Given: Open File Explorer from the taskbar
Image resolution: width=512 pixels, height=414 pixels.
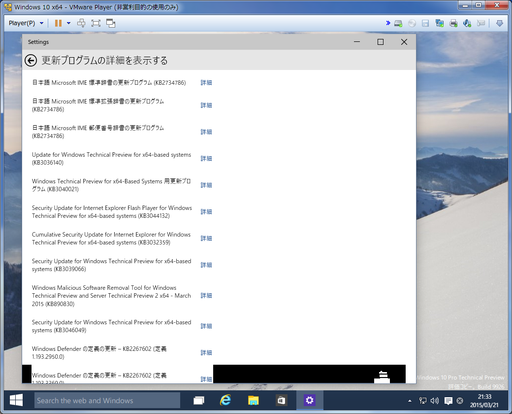Looking at the screenshot, I should tap(253, 400).
